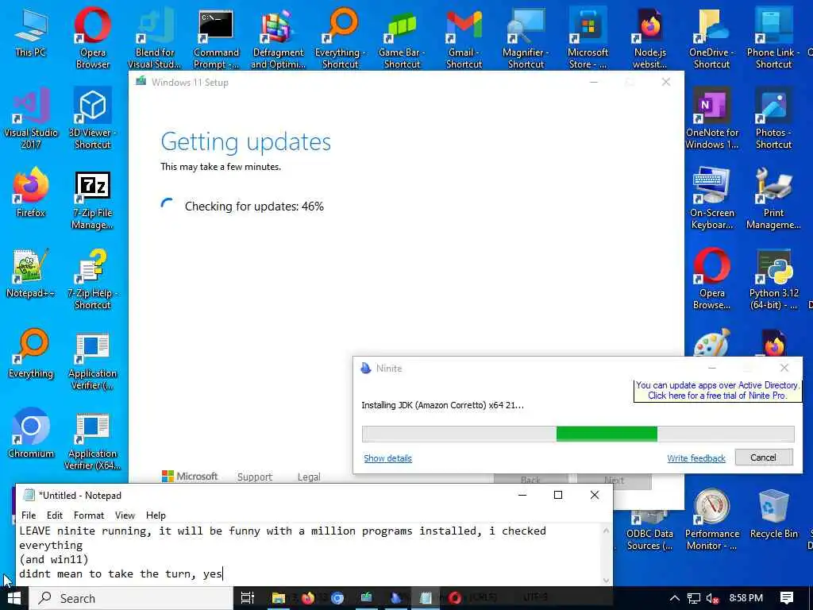The height and width of the screenshot is (610, 813).
Task: Click the taskbar Search box
Action: click(131, 598)
